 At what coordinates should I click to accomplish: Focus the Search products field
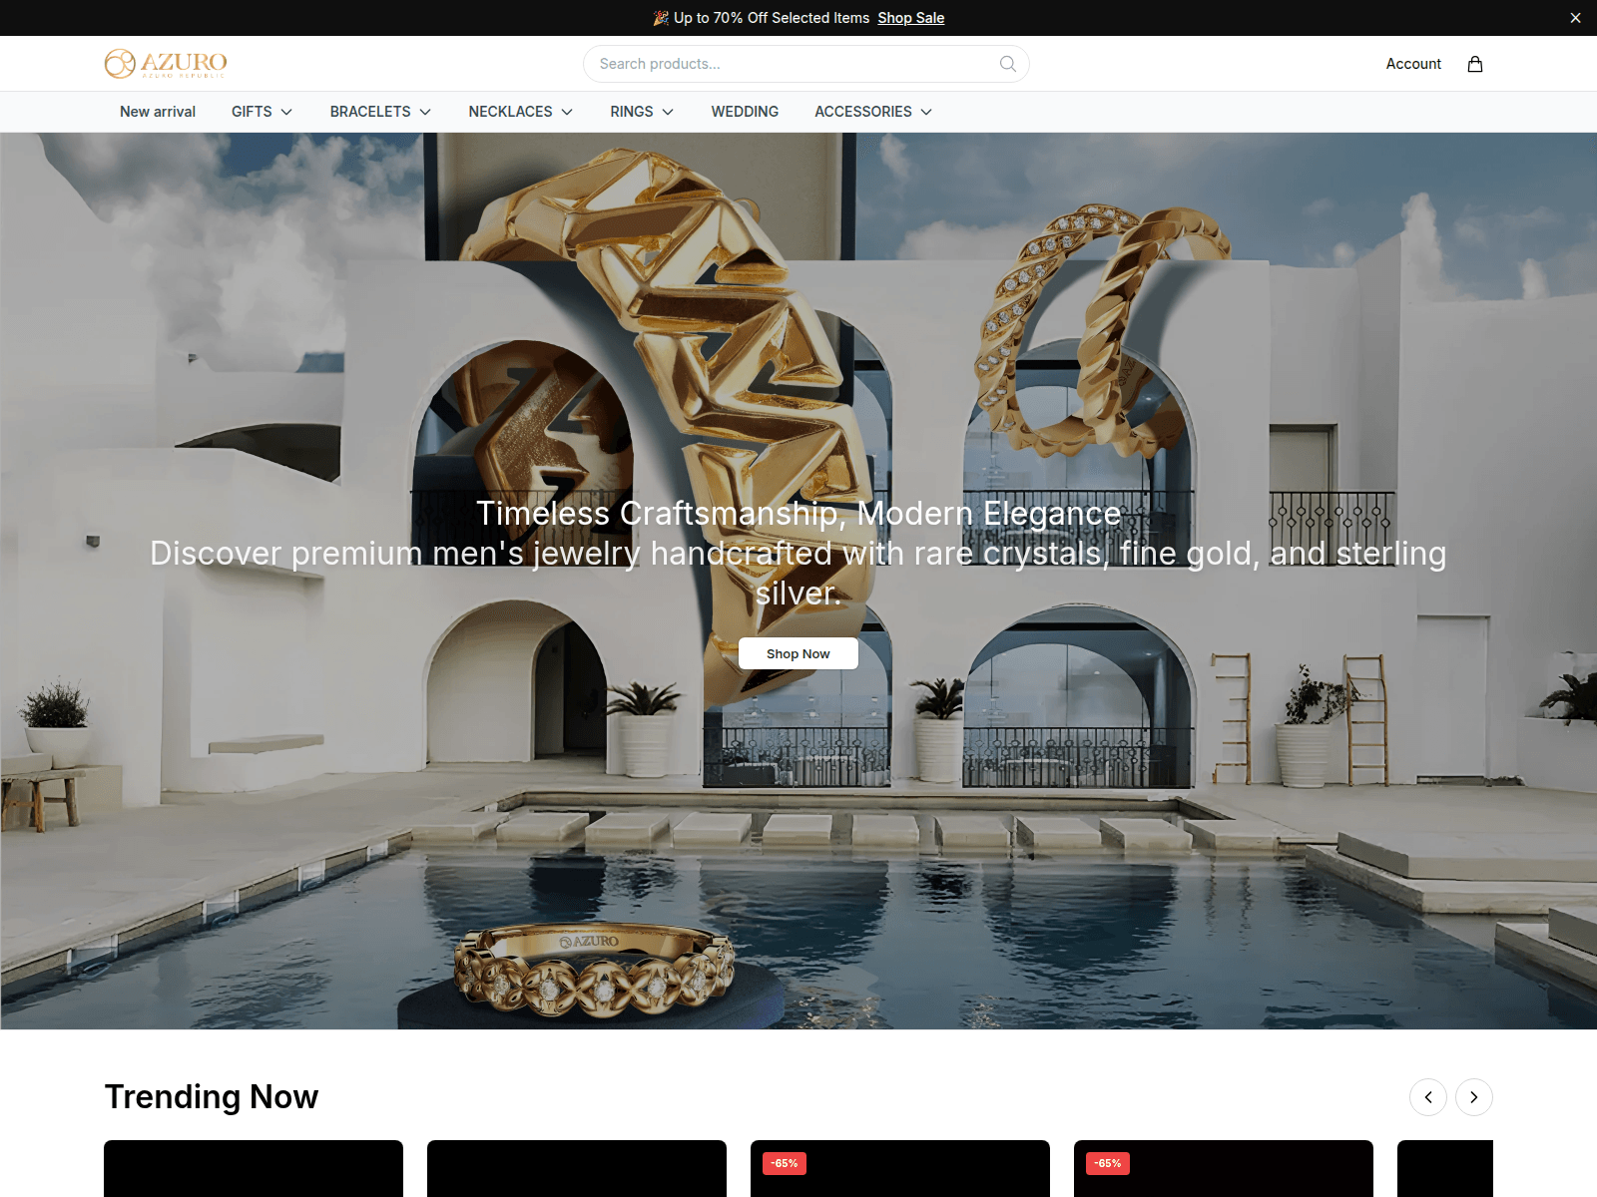click(806, 64)
